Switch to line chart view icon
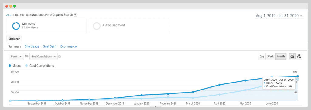This screenshot has width=311, height=110. [x=292, y=56]
